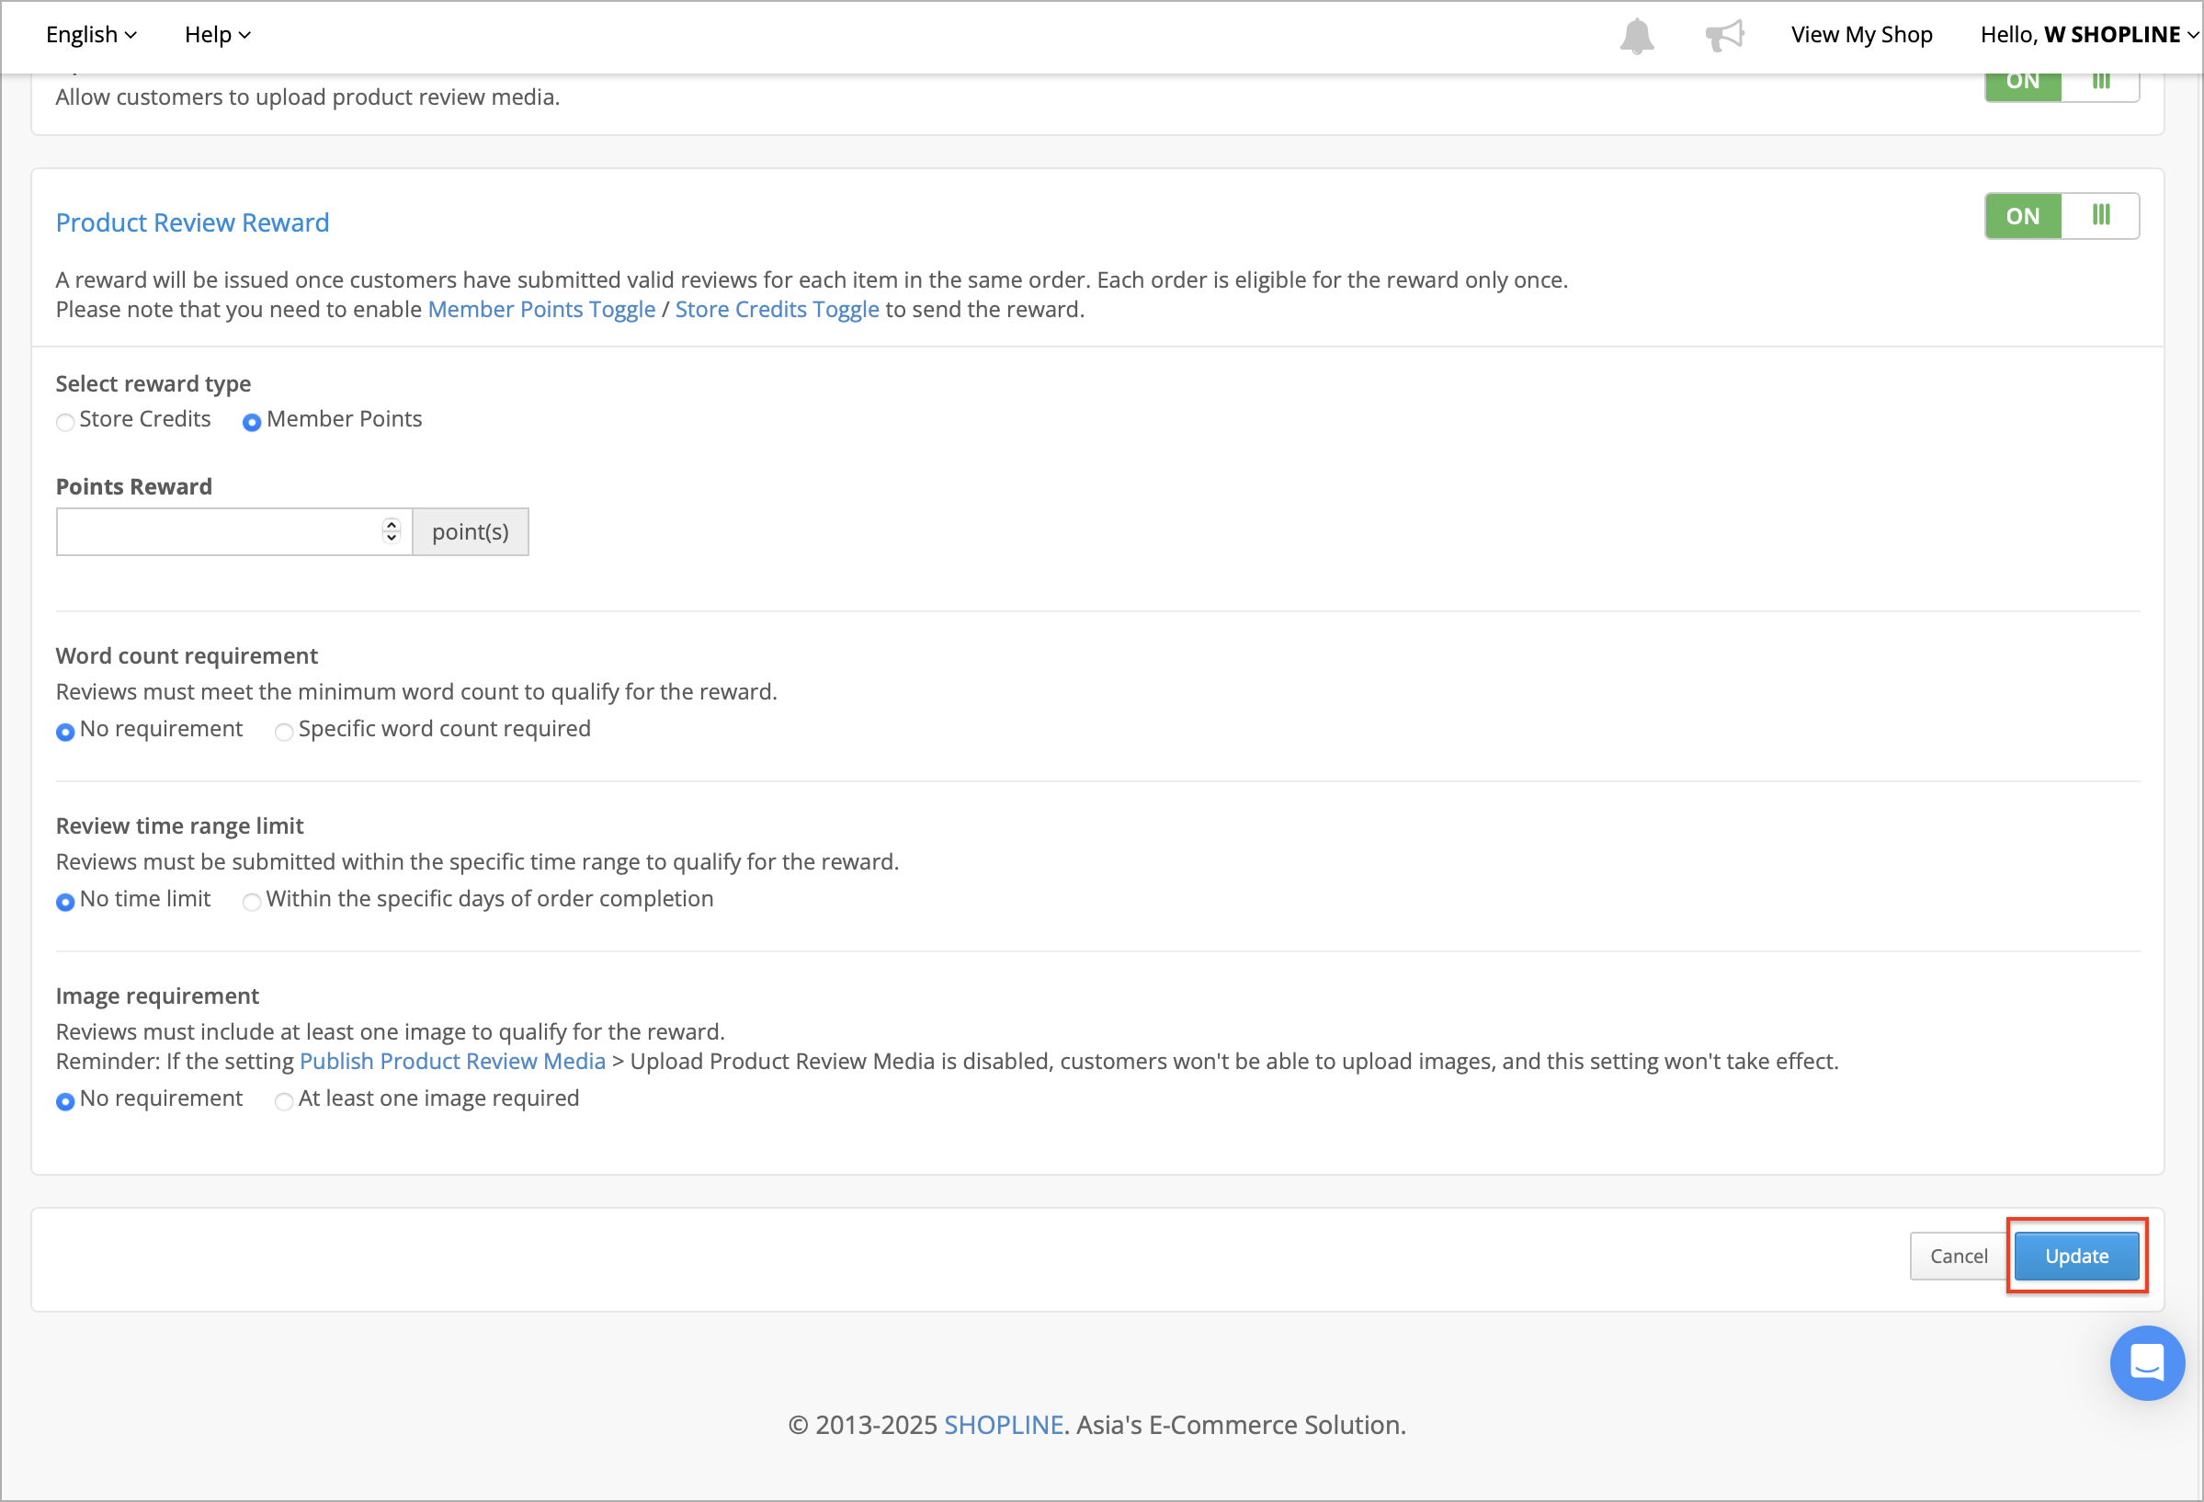
Task: Select No time limit option
Action: click(65, 902)
